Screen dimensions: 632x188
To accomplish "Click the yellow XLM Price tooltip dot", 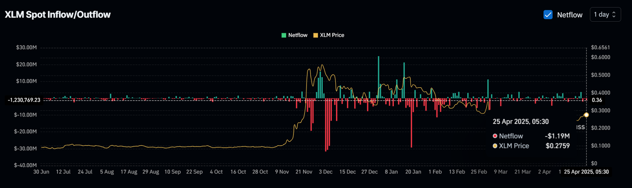I will (495, 146).
